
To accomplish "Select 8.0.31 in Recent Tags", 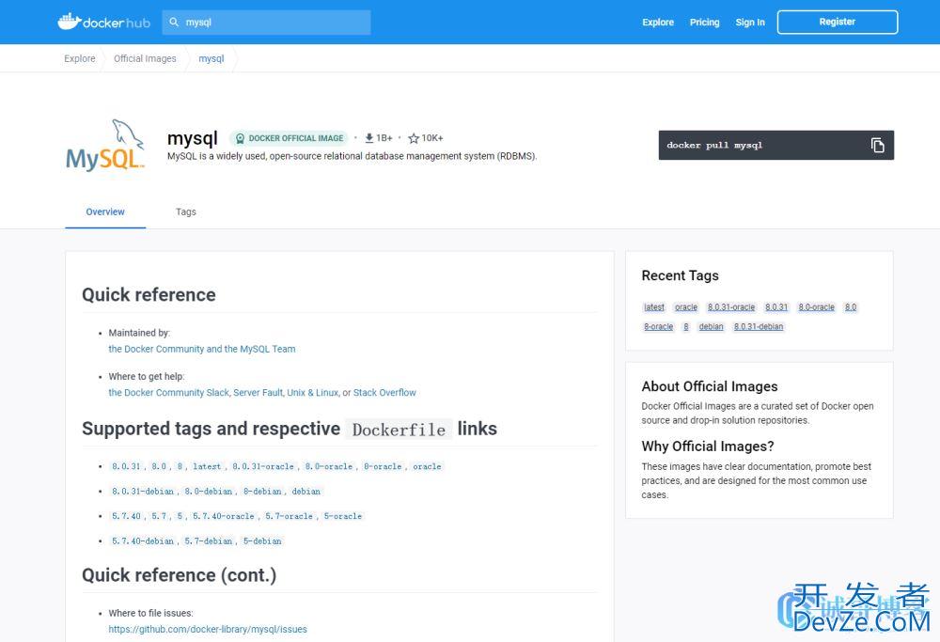I will click(776, 307).
